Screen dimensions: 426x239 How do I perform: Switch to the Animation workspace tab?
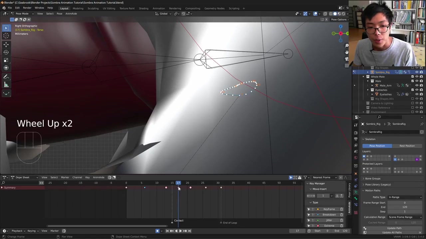[x=158, y=8]
